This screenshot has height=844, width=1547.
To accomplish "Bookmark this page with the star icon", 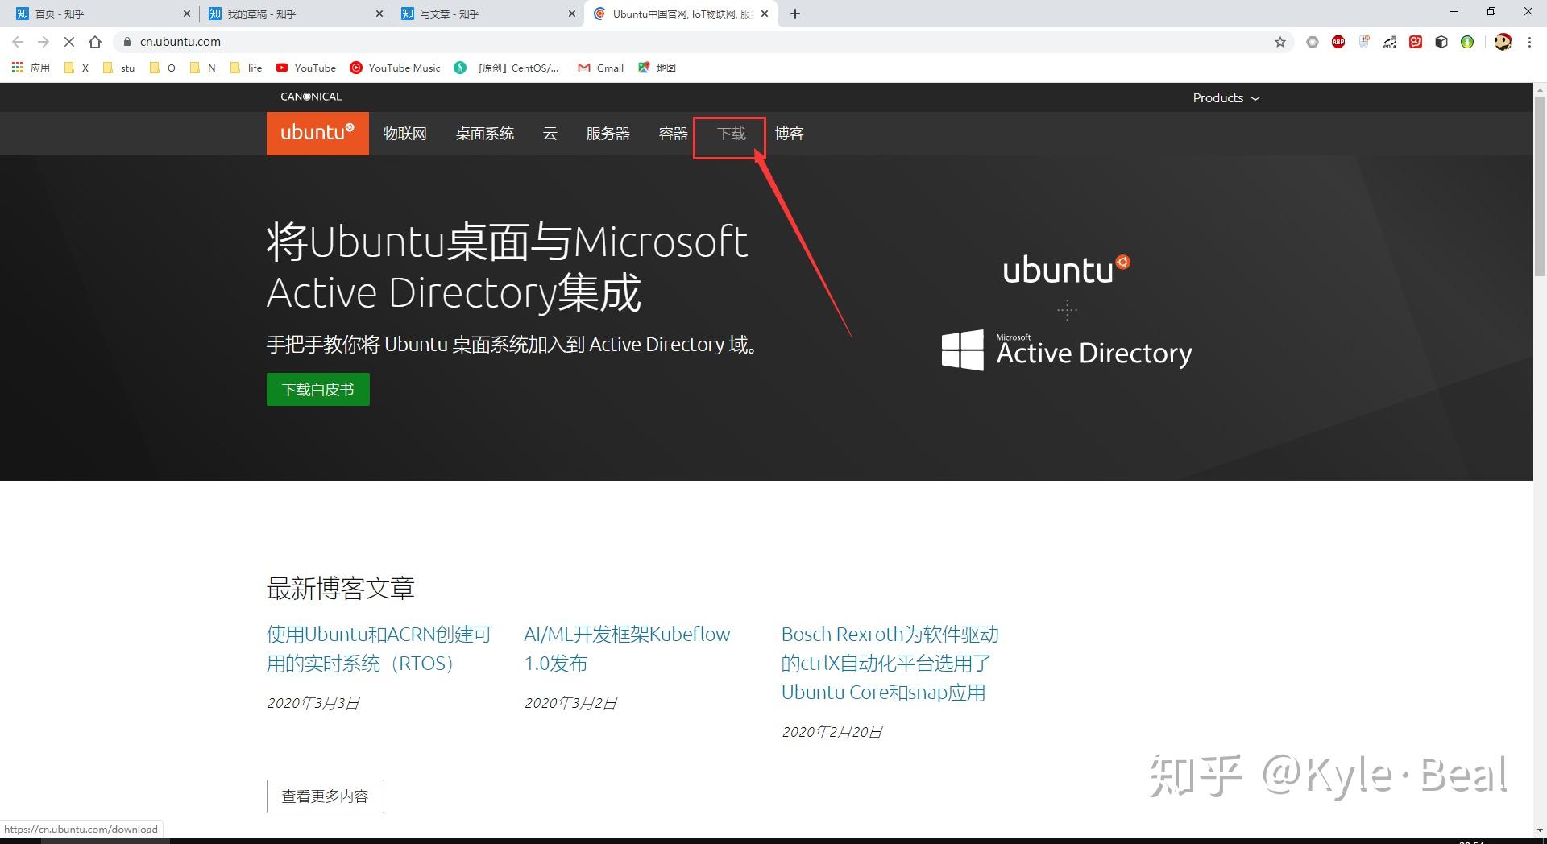I will click(1279, 42).
